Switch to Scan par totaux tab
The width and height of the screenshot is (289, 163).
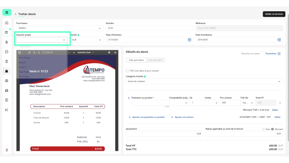pyautogui.click(x=137, y=60)
